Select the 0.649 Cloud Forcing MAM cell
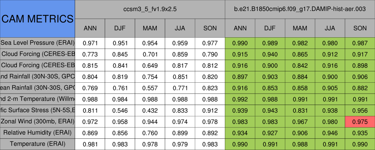This screenshot has width=375, height=150. (150, 65)
